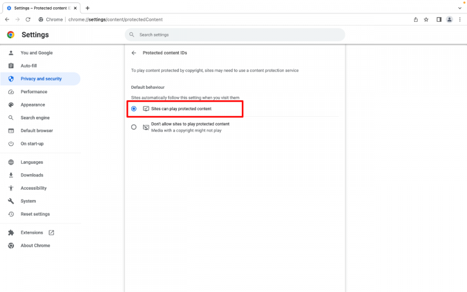
Task: Go to Appearance settings
Action: click(32, 105)
